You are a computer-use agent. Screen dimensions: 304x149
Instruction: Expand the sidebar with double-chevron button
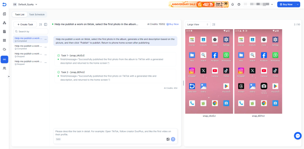(9, 77)
